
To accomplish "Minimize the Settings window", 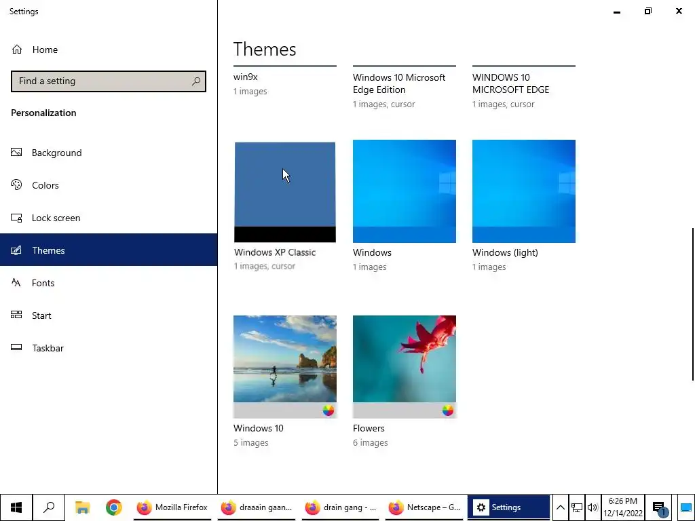I will coord(616,12).
